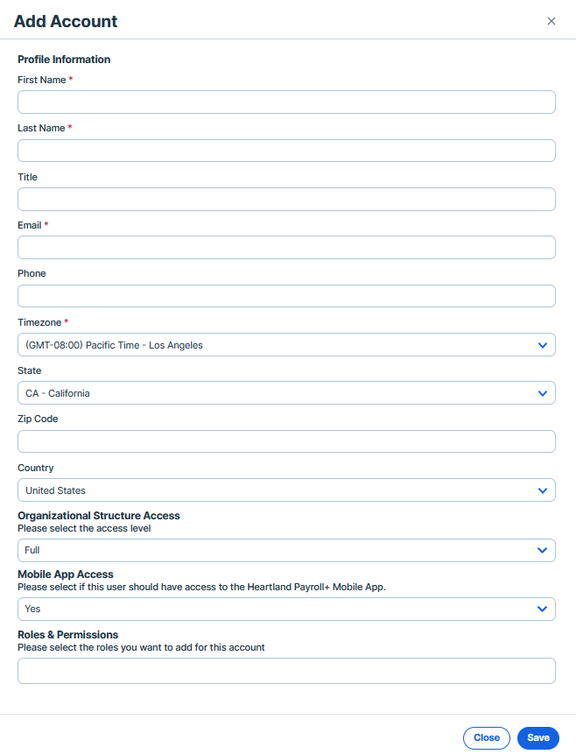The image size is (576, 754).
Task: Click the State field chevron arrow
Action: point(543,393)
